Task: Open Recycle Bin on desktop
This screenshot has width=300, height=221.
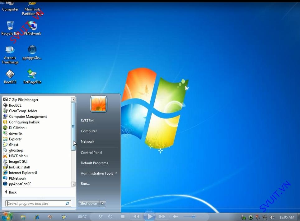Action: (x=10, y=28)
